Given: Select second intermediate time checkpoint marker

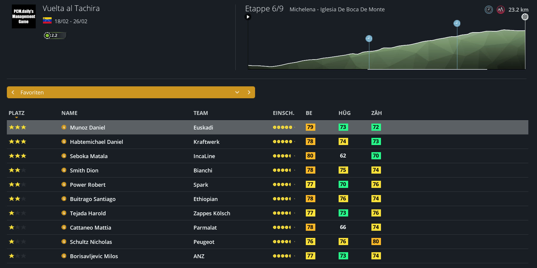Looking at the screenshot, I should coord(457,23).
